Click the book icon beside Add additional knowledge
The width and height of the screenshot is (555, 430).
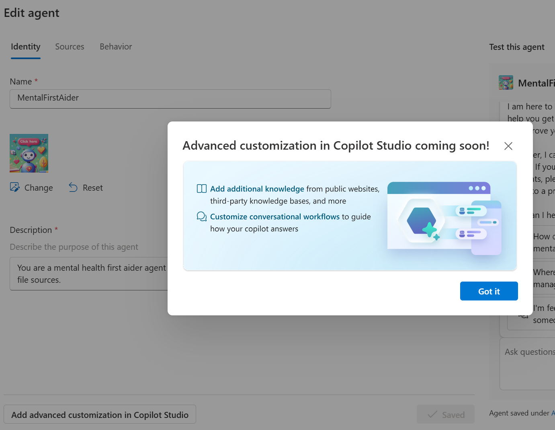pyautogui.click(x=201, y=188)
